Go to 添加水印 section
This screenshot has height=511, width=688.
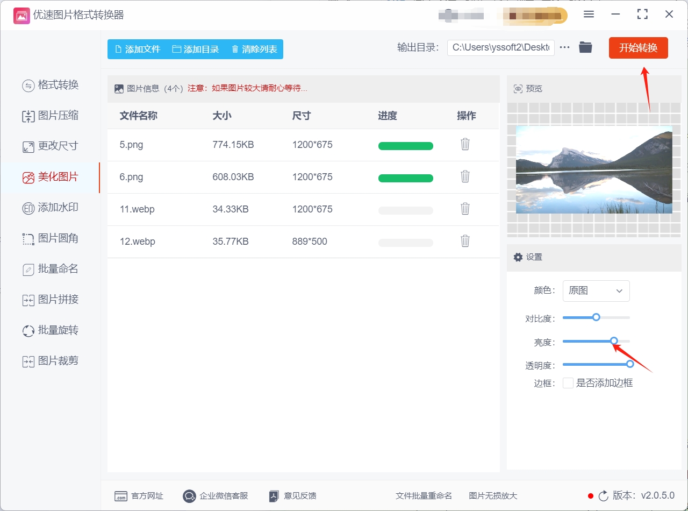(x=51, y=208)
